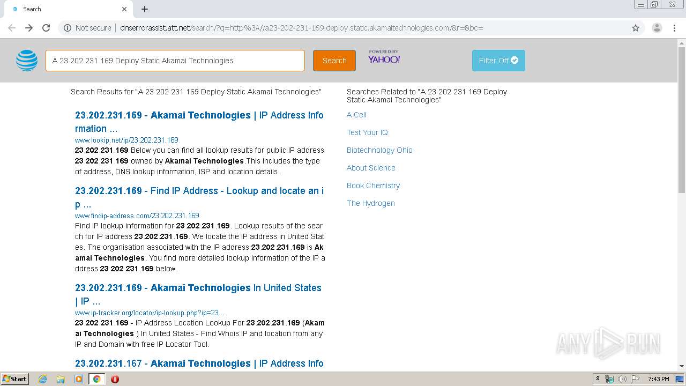The height and width of the screenshot is (386, 686).
Task: Click related search Book Chemistry
Action: tap(373, 185)
